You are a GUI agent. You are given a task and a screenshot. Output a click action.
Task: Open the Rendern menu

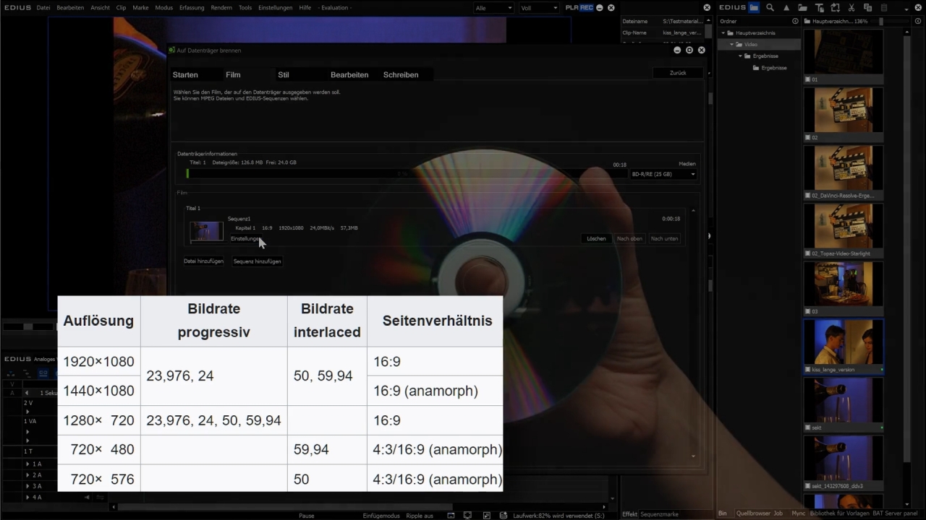point(221,7)
